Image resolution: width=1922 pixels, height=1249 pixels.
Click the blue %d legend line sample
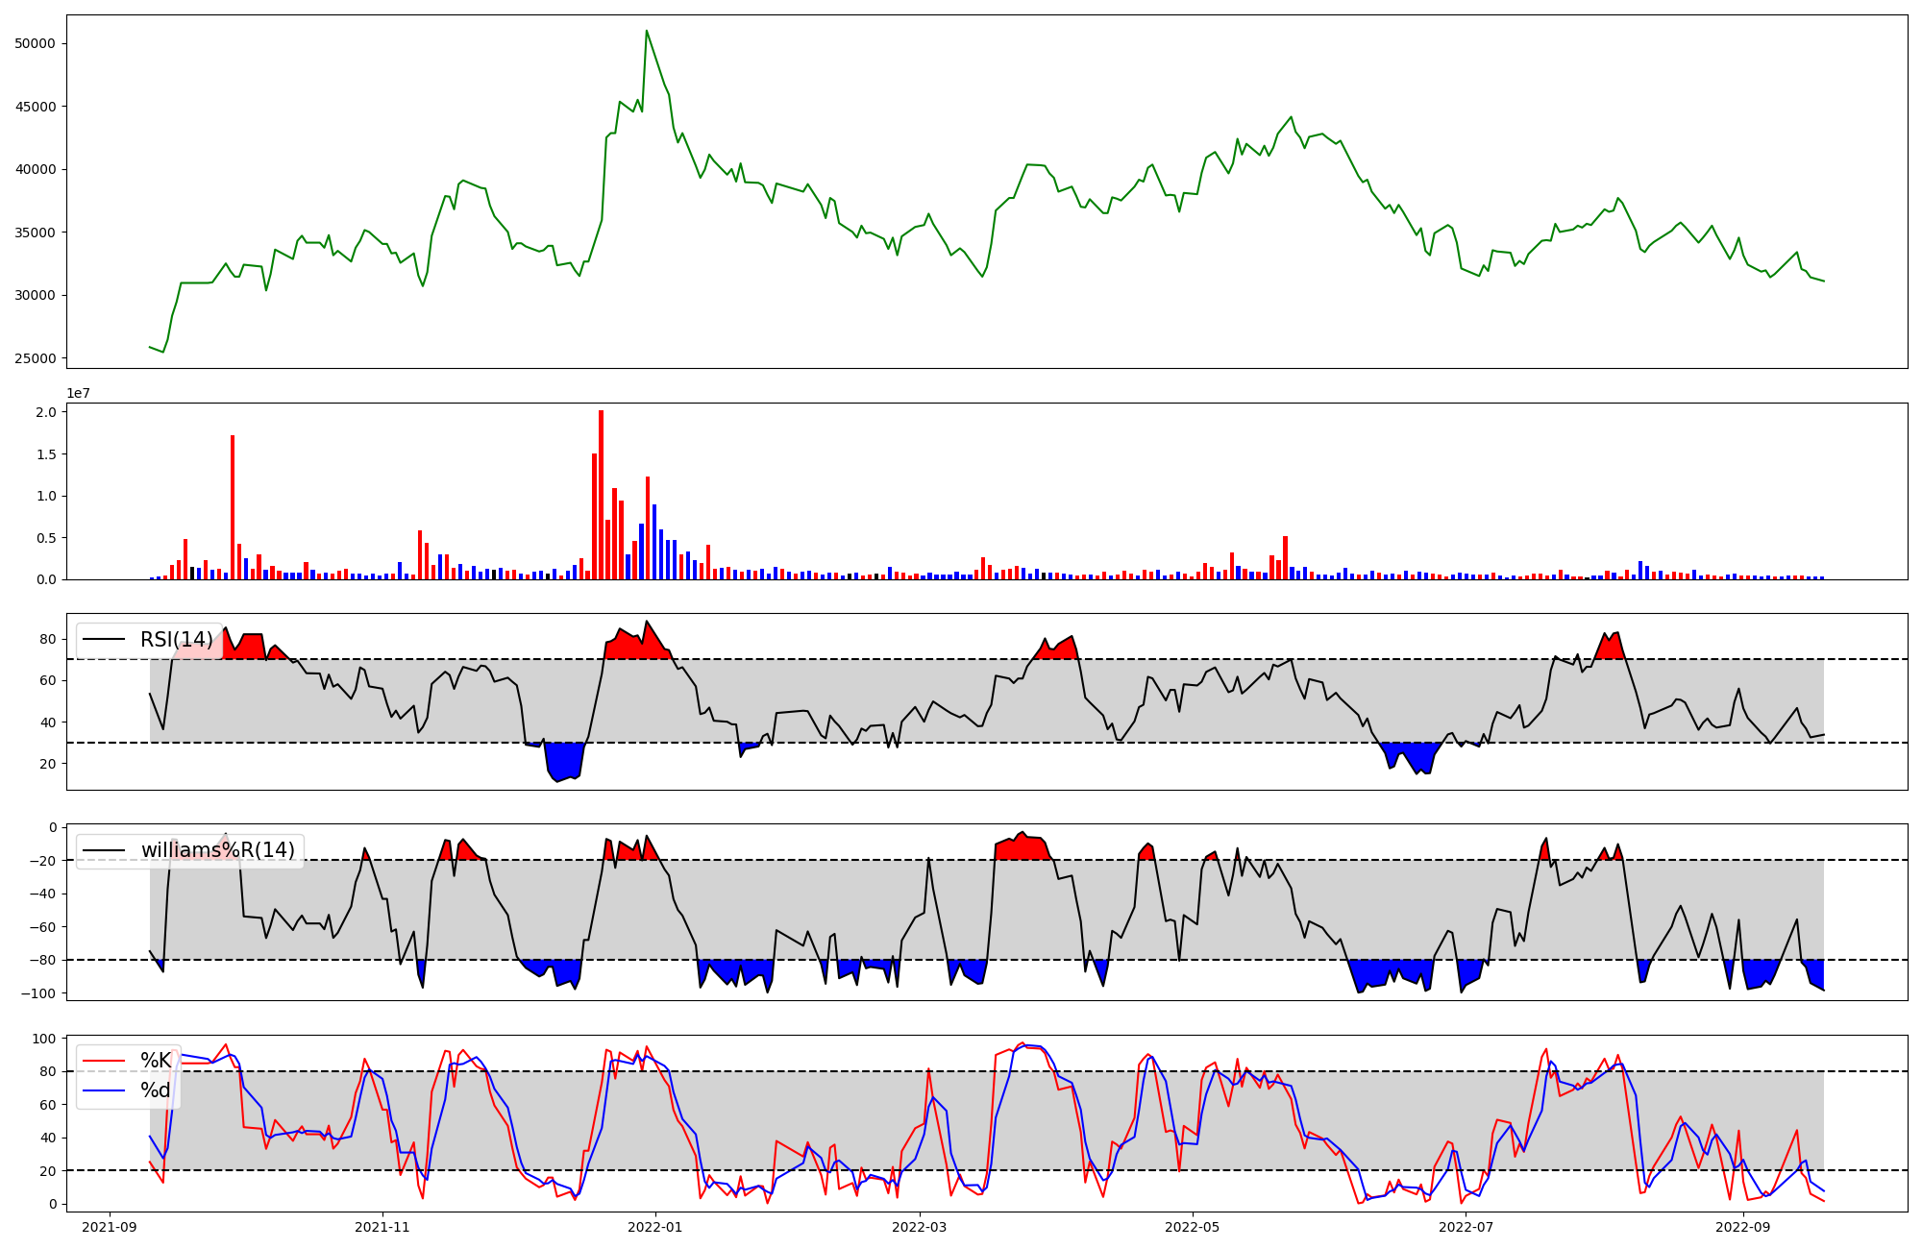tap(104, 1090)
